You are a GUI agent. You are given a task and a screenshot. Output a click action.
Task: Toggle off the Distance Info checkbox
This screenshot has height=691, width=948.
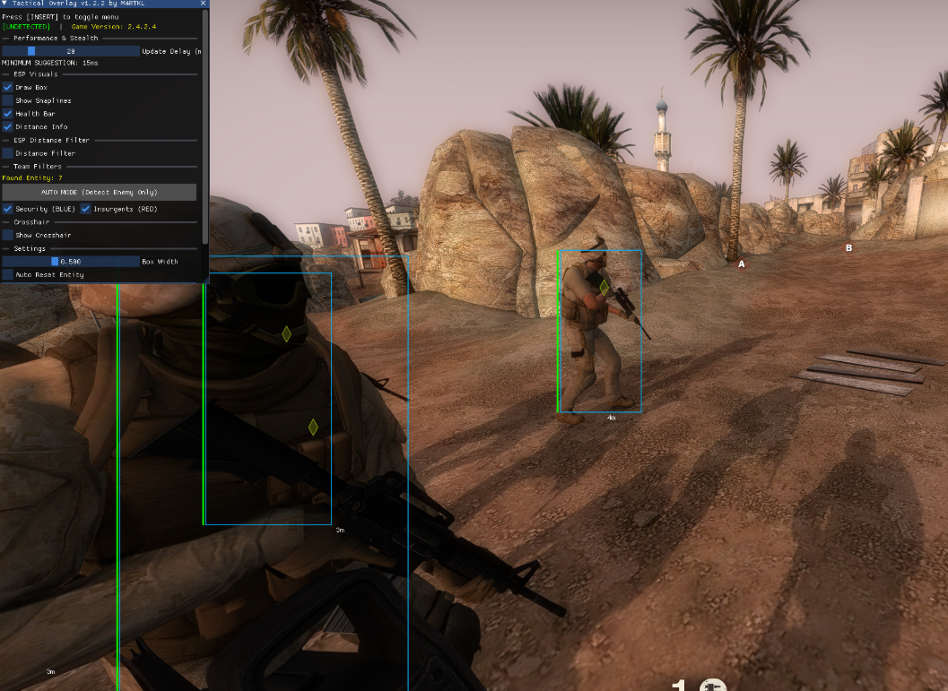click(8, 127)
